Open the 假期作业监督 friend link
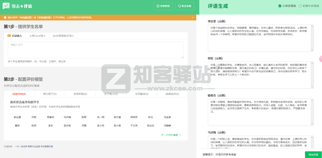Image resolution: width=322 pixels, height=158 pixels. pos(34,146)
